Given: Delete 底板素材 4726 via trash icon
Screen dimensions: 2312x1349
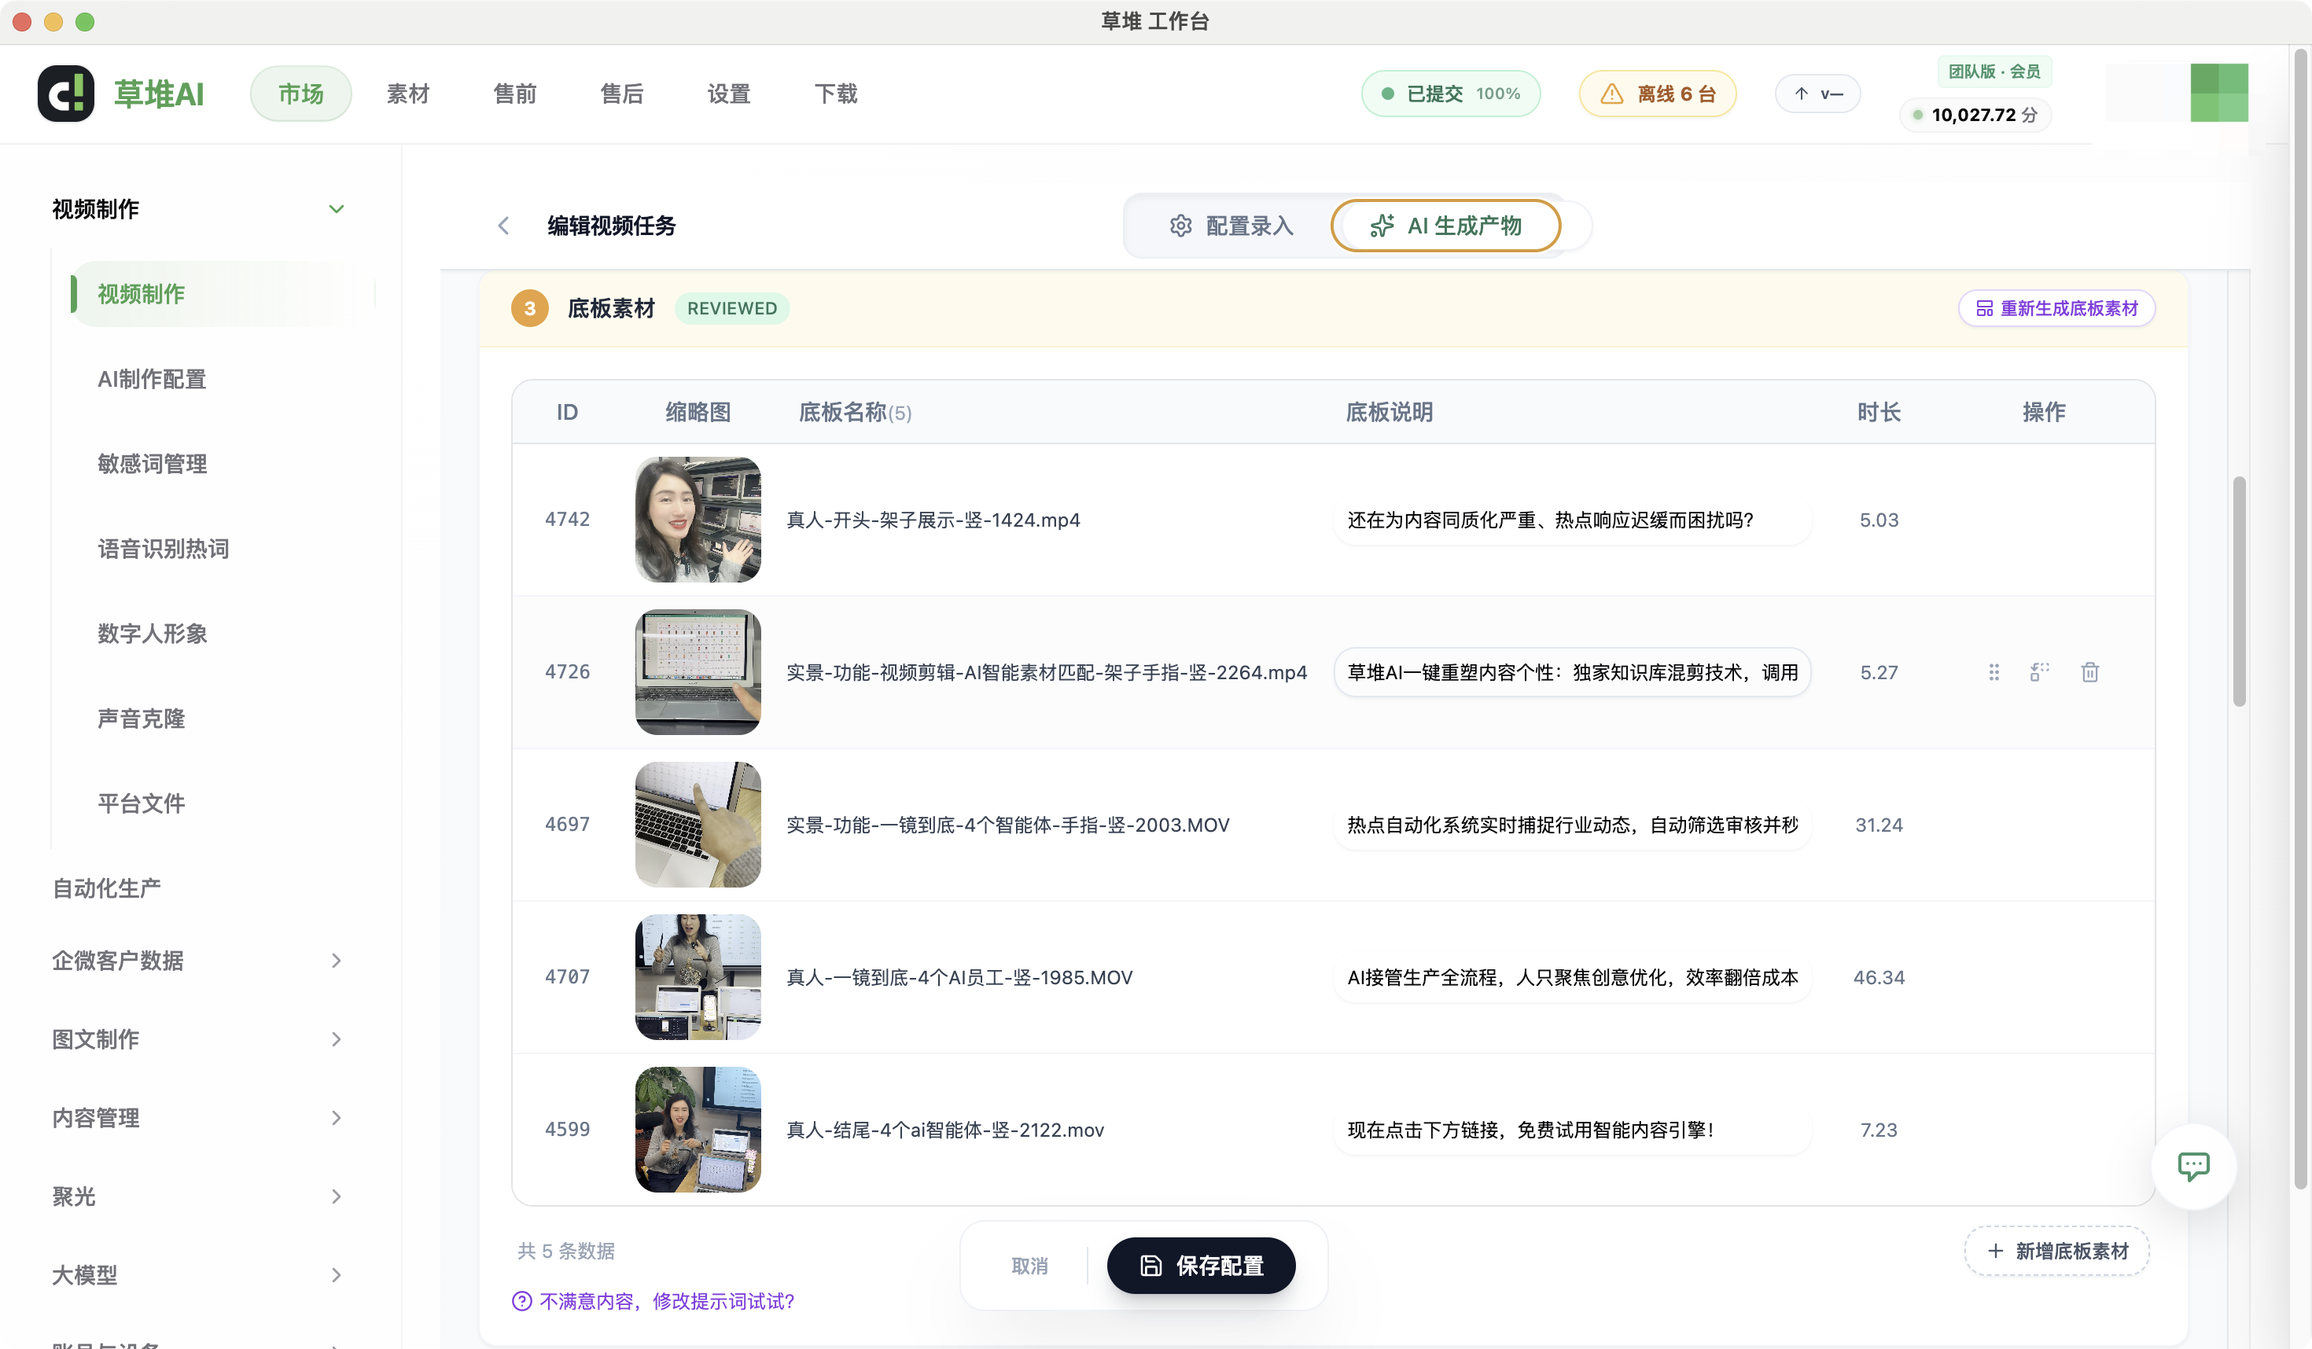Looking at the screenshot, I should pyautogui.click(x=2090, y=672).
